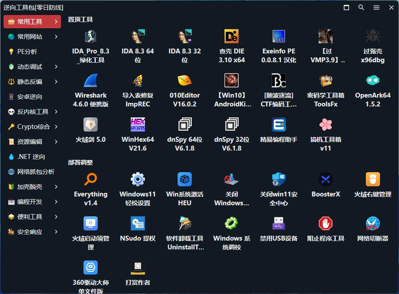Expand the Crypto综合 sidebar category

(x=32, y=126)
